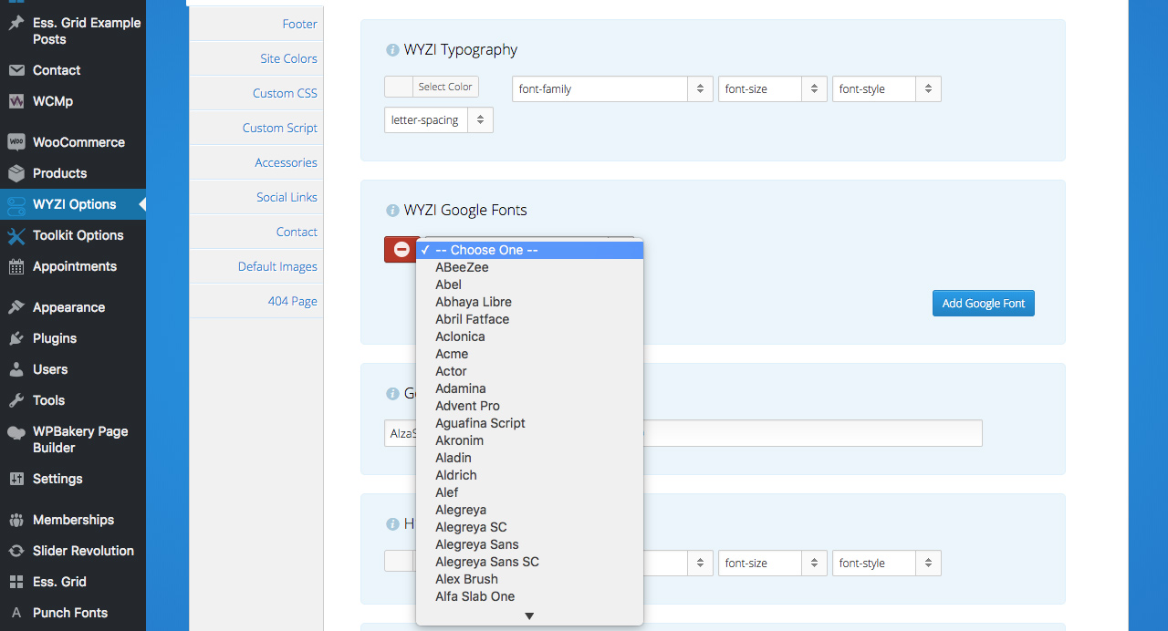Click the WooCommerce logo icon
Viewport: 1168px width, 631px height.
(16, 142)
